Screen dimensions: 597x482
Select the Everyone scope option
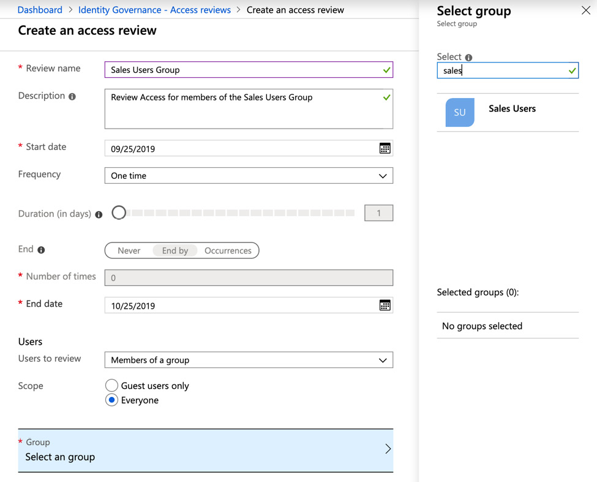111,400
